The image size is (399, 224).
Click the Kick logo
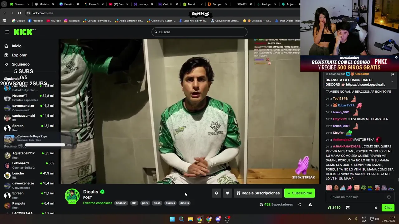(x=25, y=32)
